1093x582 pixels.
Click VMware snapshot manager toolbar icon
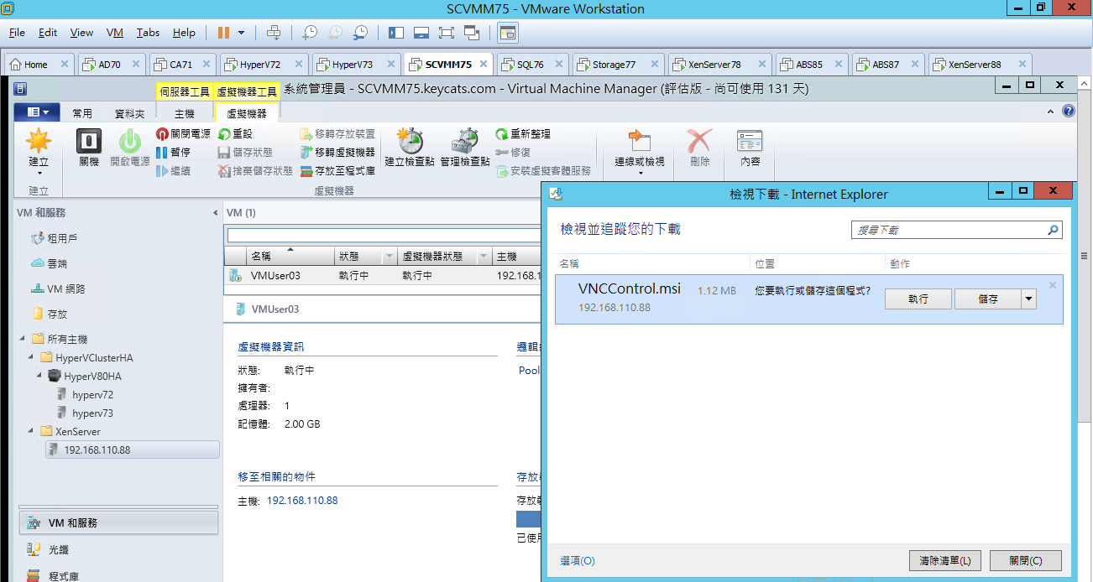coord(360,33)
